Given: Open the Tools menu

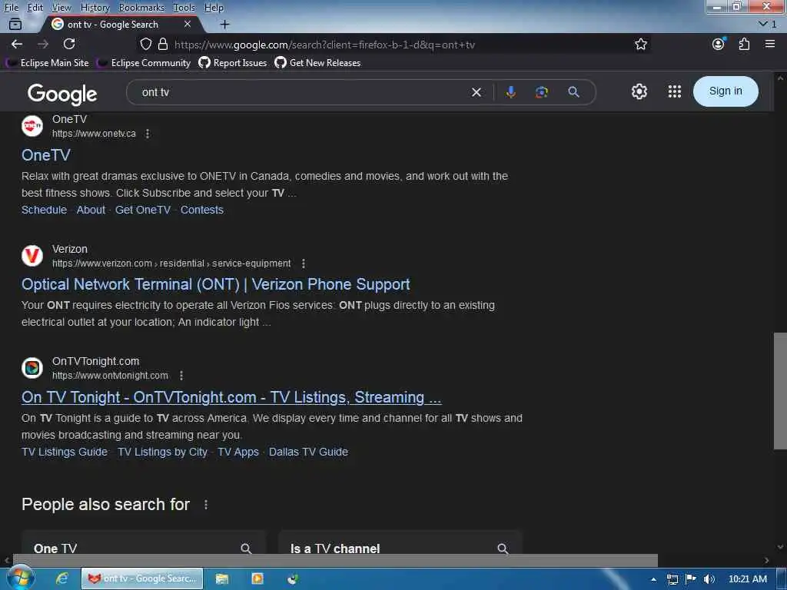Looking at the screenshot, I should point(184,8).
